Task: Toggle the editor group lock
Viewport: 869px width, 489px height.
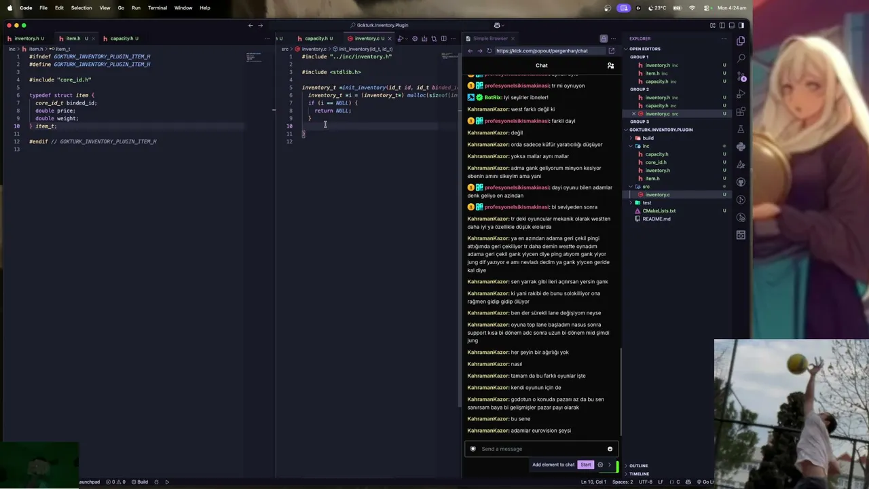Action: [604, 39]
